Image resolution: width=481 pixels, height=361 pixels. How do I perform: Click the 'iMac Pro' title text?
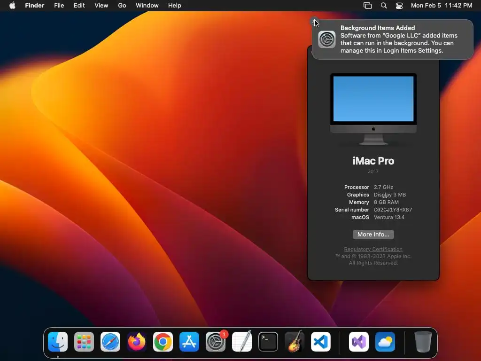point(373,161)
